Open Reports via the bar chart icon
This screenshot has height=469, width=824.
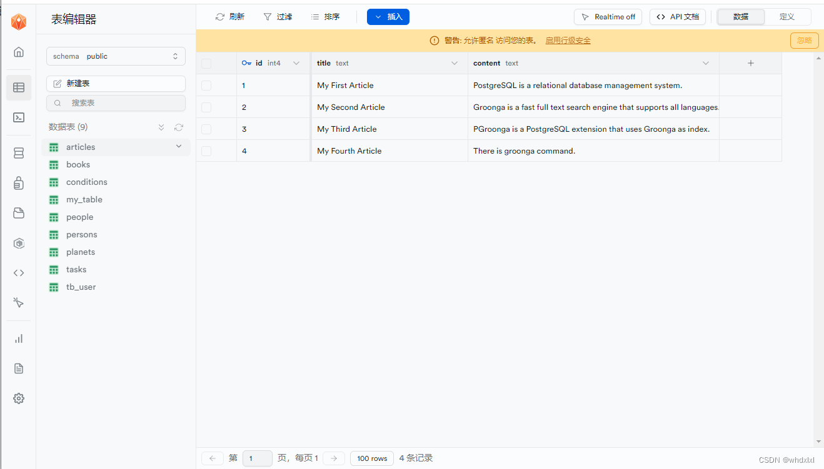(18, 338)
